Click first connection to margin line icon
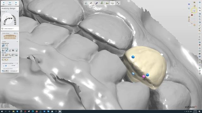 [x=3, y=59]
